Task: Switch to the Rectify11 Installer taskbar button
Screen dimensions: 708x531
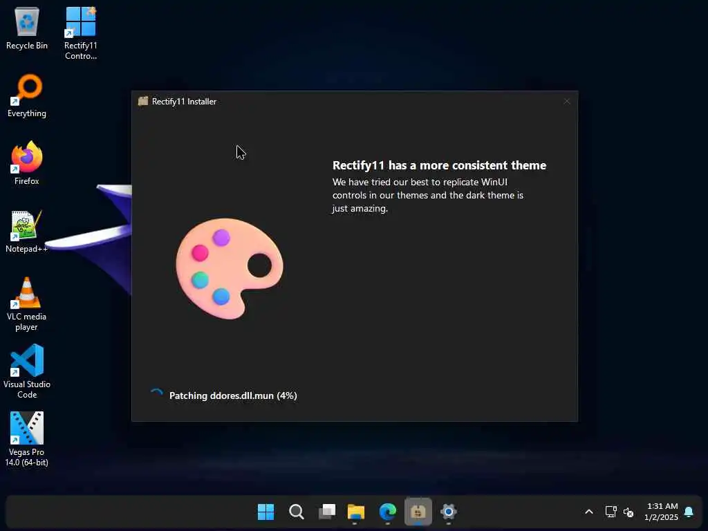Action: (418, 512)
